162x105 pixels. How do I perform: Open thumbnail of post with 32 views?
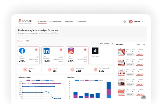tap(122, 52)
